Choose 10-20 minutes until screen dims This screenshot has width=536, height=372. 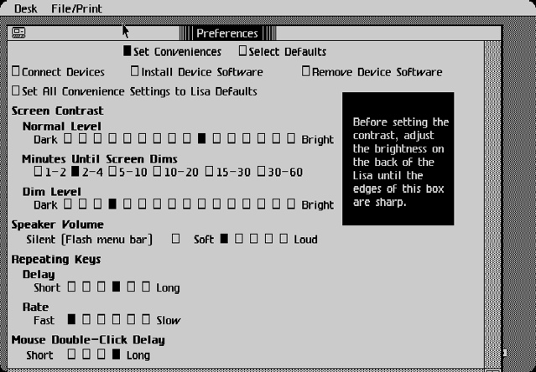(x=157, y=171)
